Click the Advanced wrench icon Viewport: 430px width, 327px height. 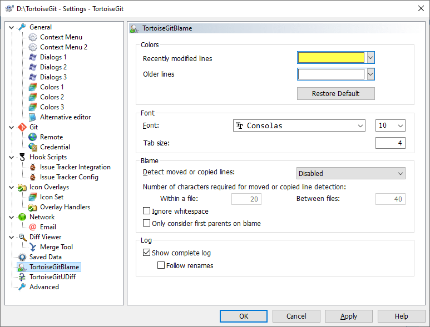22,287
